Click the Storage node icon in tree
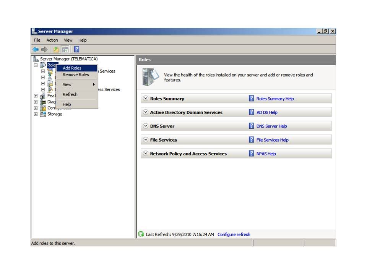This screenshot has height=275, width=367. coord(43,114)
